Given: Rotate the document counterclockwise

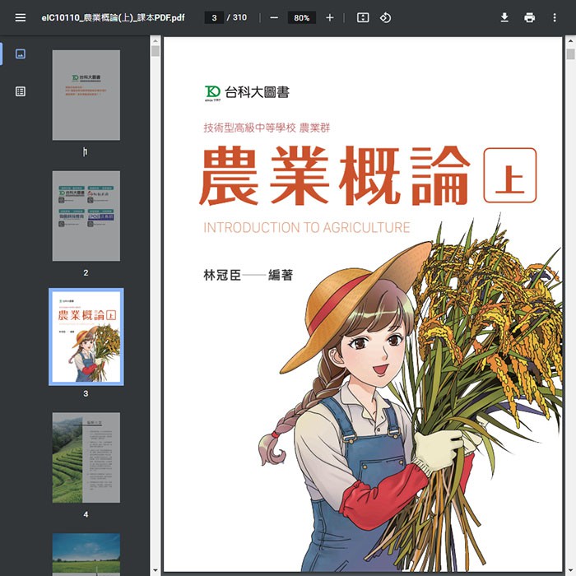Looking at the screenshot, I should click(385, 17).
